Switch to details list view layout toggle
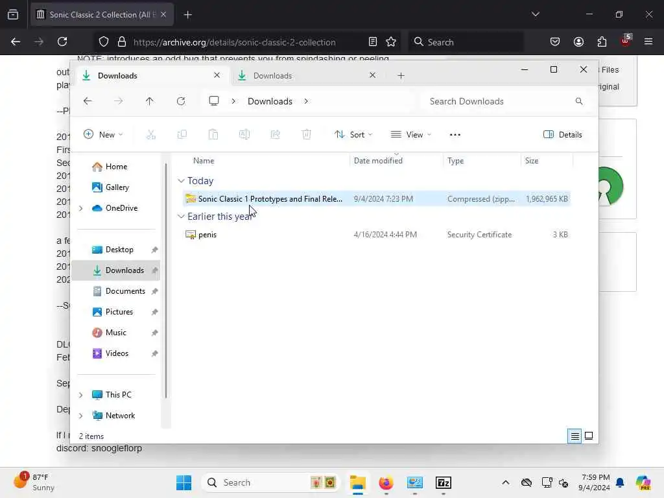Image resolution: width=664 pixels, height=498 pixels. pos(575,436)
